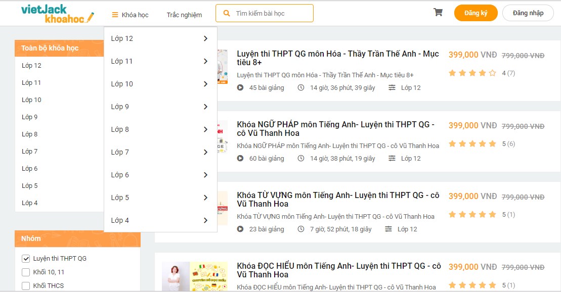The height and width of the screenshot is (292, 561).
Task: Click clock icon beside 14 giờ, 38 phút
Action: pos(301,158)
